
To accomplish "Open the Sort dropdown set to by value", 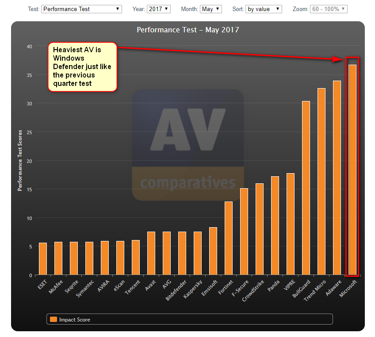I will [x=264, y=9].
